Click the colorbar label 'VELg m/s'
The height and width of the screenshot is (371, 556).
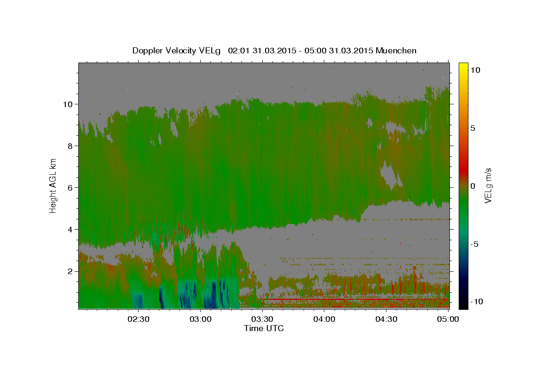488,185
